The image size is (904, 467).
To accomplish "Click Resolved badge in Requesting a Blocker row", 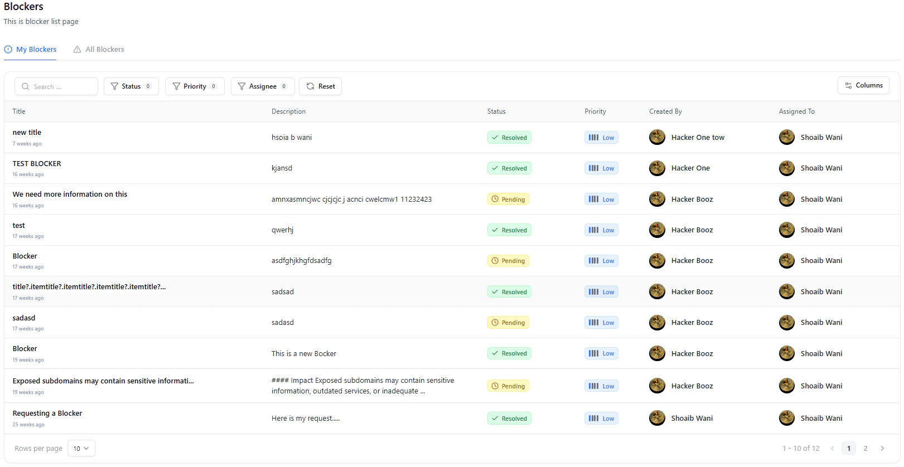I will pyautogui.click(x=509, y=419).
